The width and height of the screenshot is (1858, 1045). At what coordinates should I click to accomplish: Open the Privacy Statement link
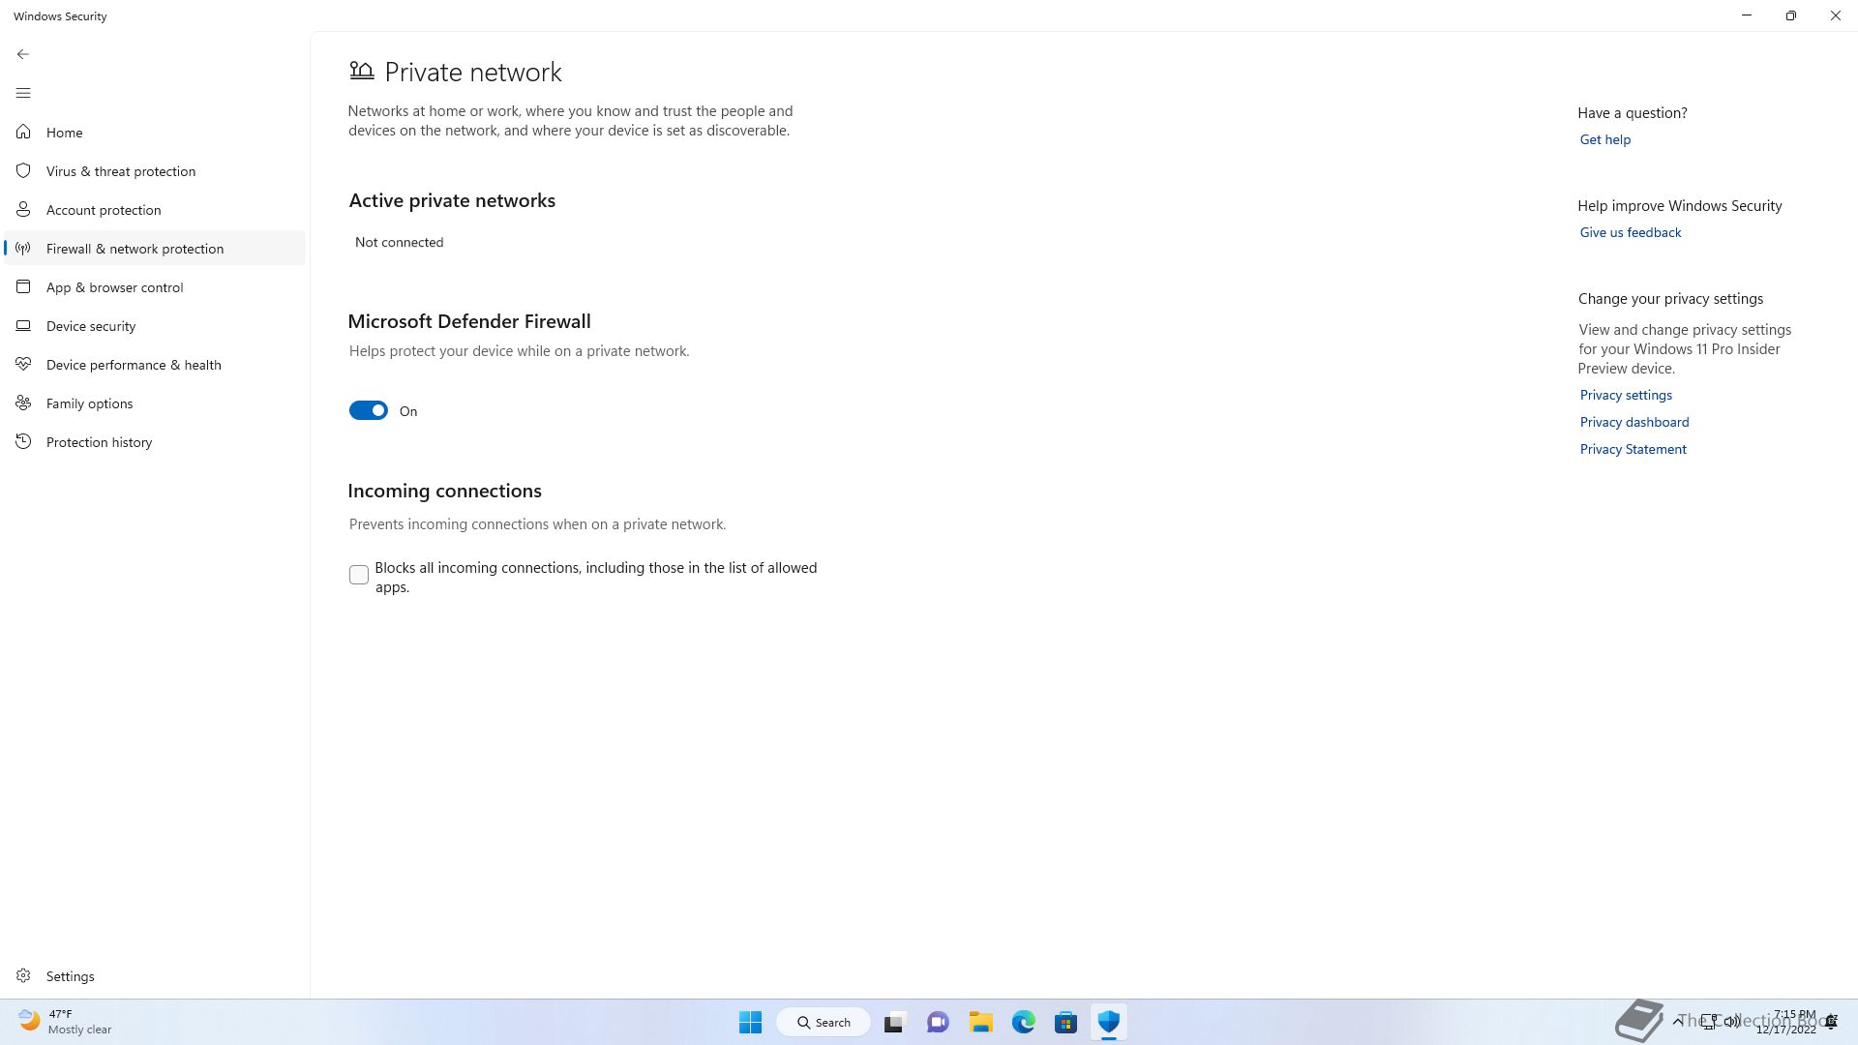pyautogui.click(x=1633, y=449)
